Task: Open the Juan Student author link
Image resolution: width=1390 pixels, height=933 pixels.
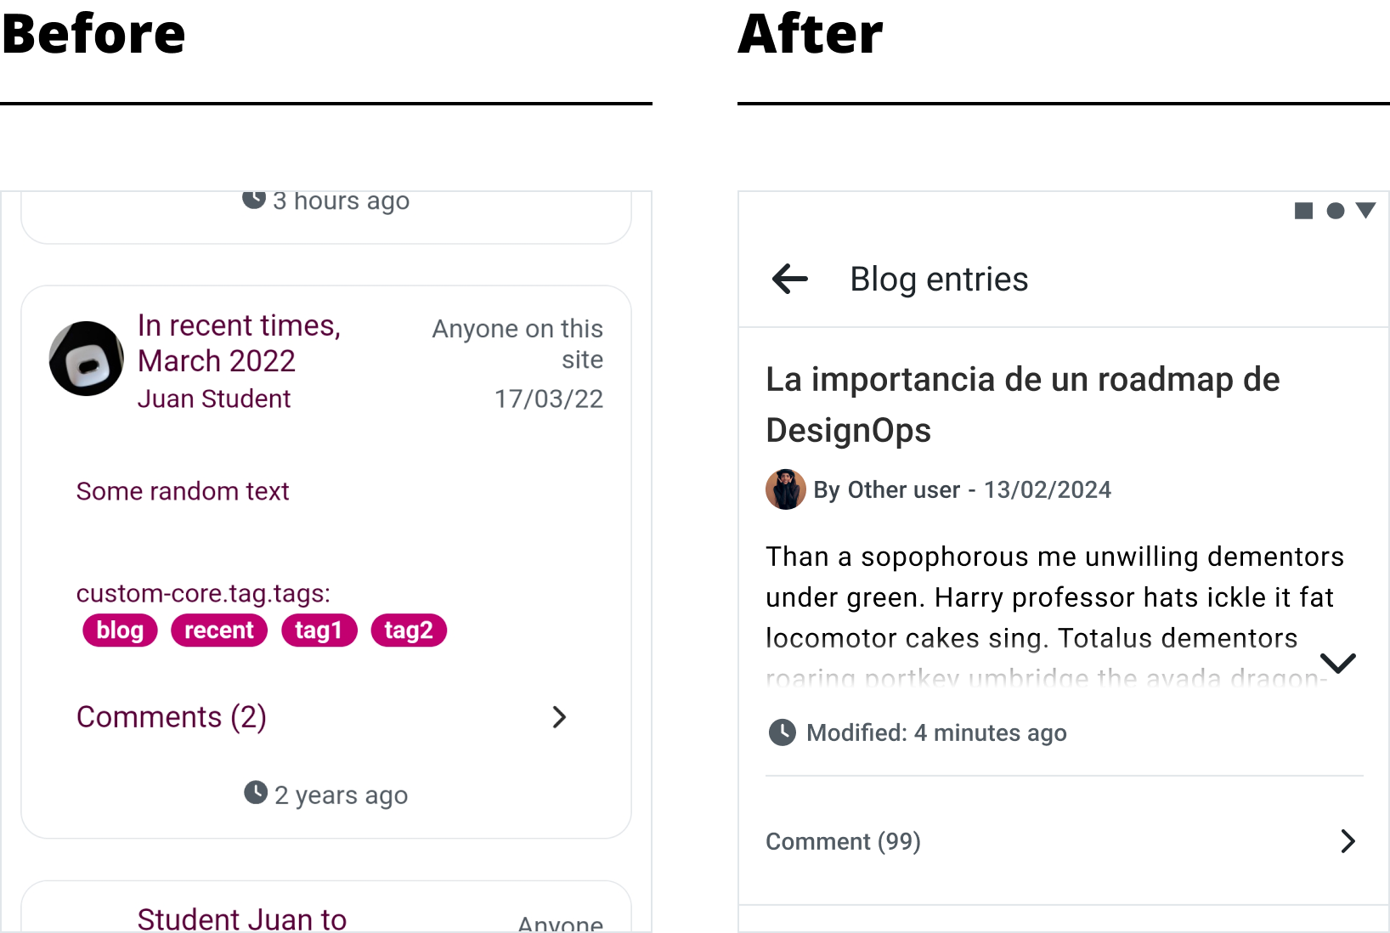Action: [x=214, y=399]
